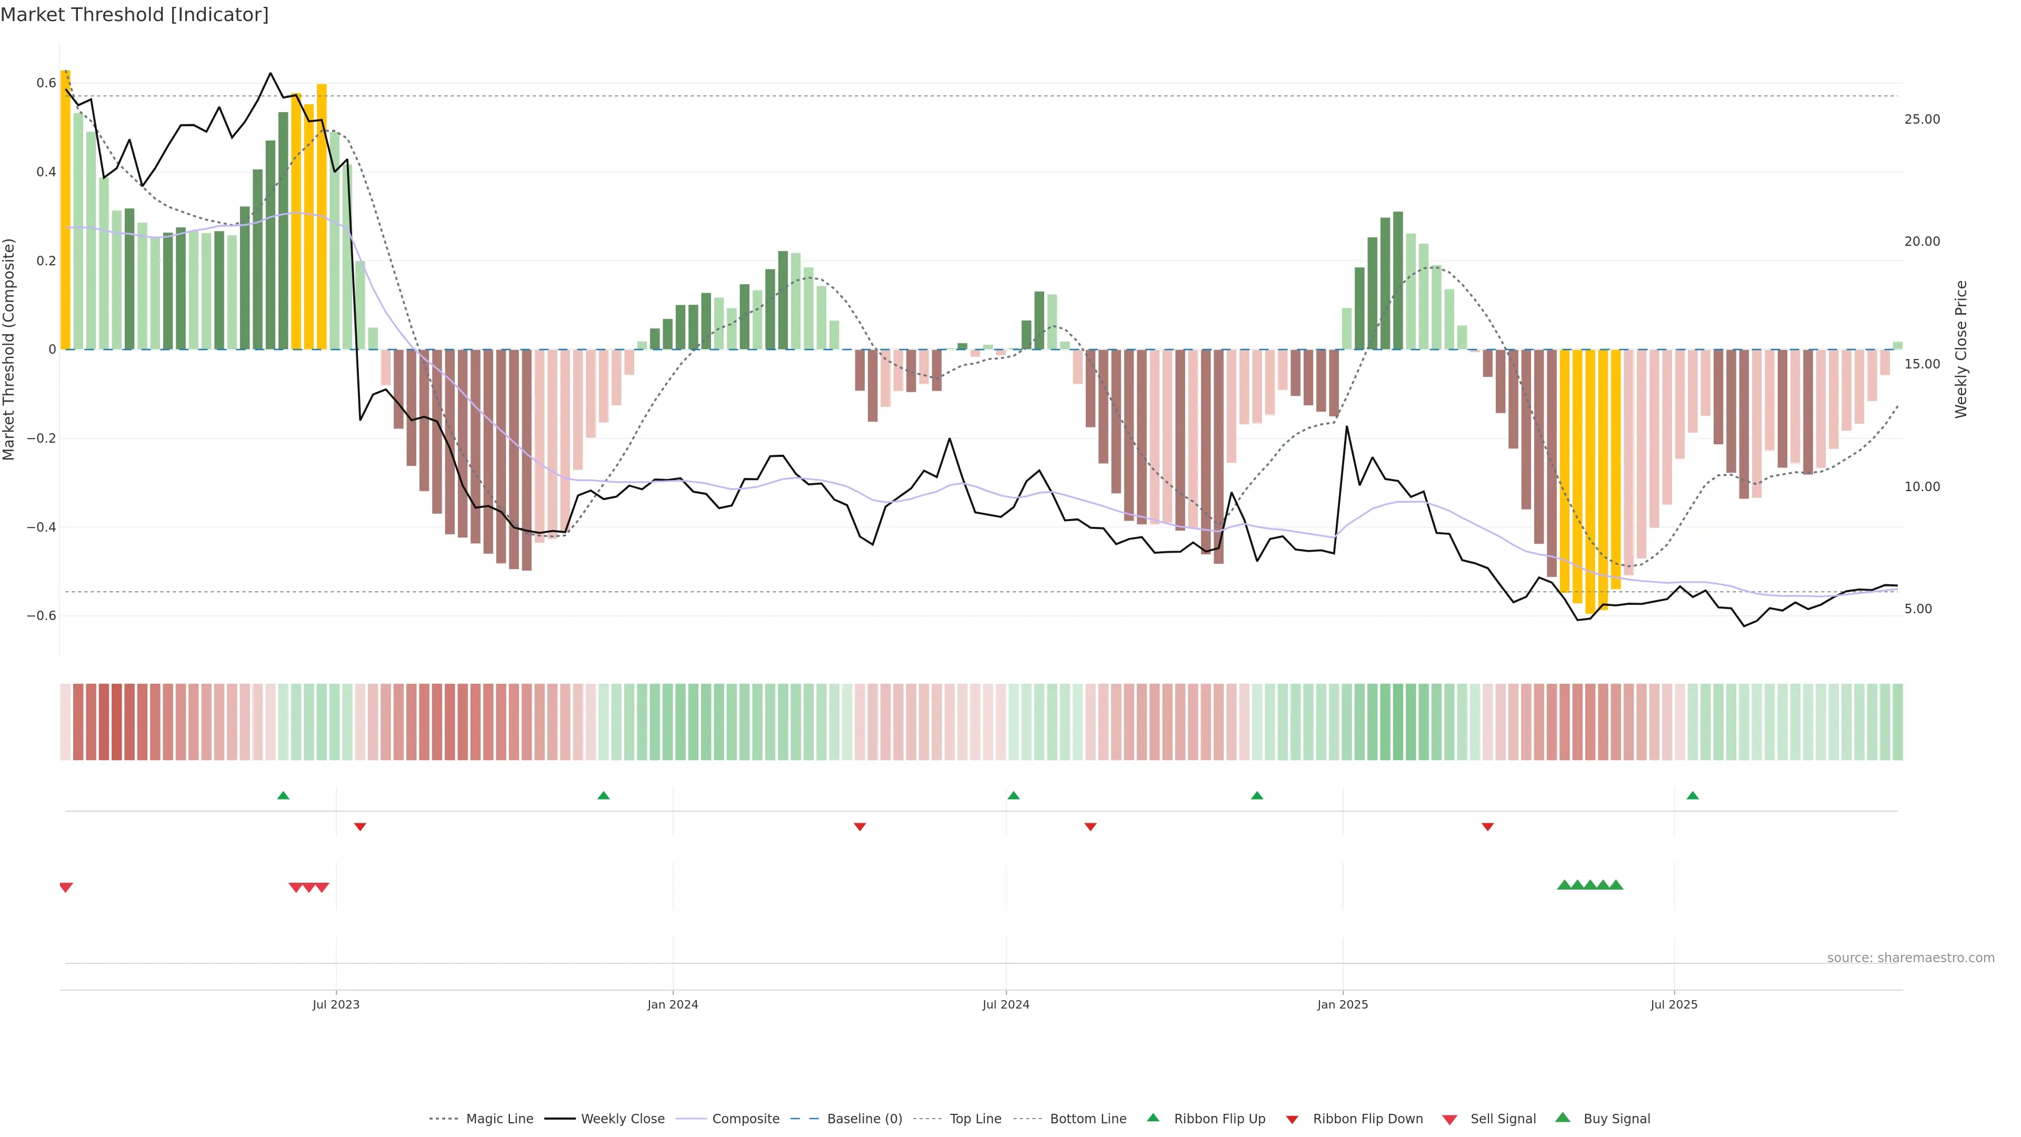Image resolution: width=2021 pixels, height=1137 pixels.
Task: Click the earliest green ribbon flip up marker
Action: pyautogui.click(x=283, y=796)
